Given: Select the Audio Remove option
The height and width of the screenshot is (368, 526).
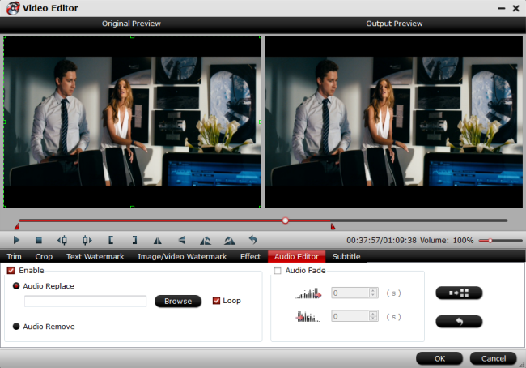Looking at the screenshot, I should [x=16, y=327].
